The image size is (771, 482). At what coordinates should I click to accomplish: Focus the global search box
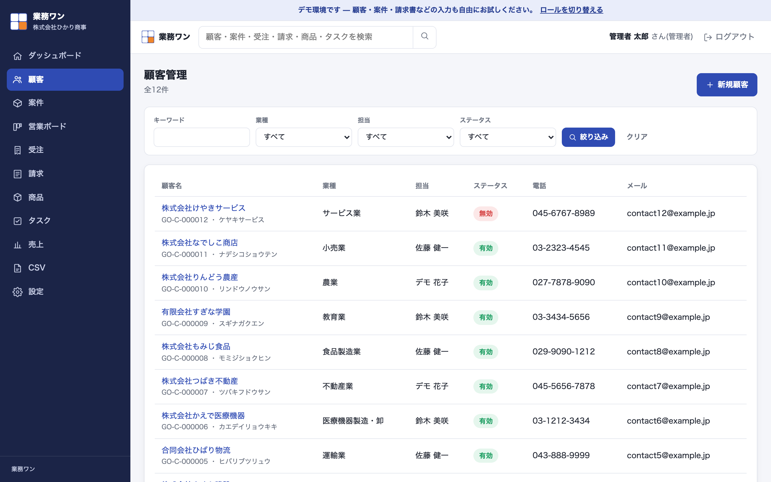pos(306,37)
